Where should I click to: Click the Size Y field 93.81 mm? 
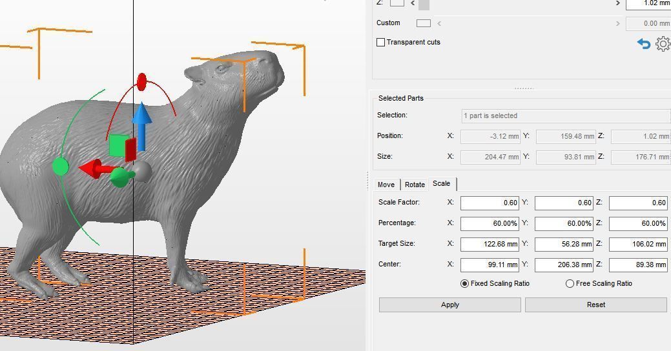566,157
